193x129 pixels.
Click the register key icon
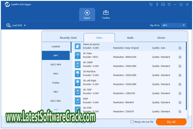157,4
